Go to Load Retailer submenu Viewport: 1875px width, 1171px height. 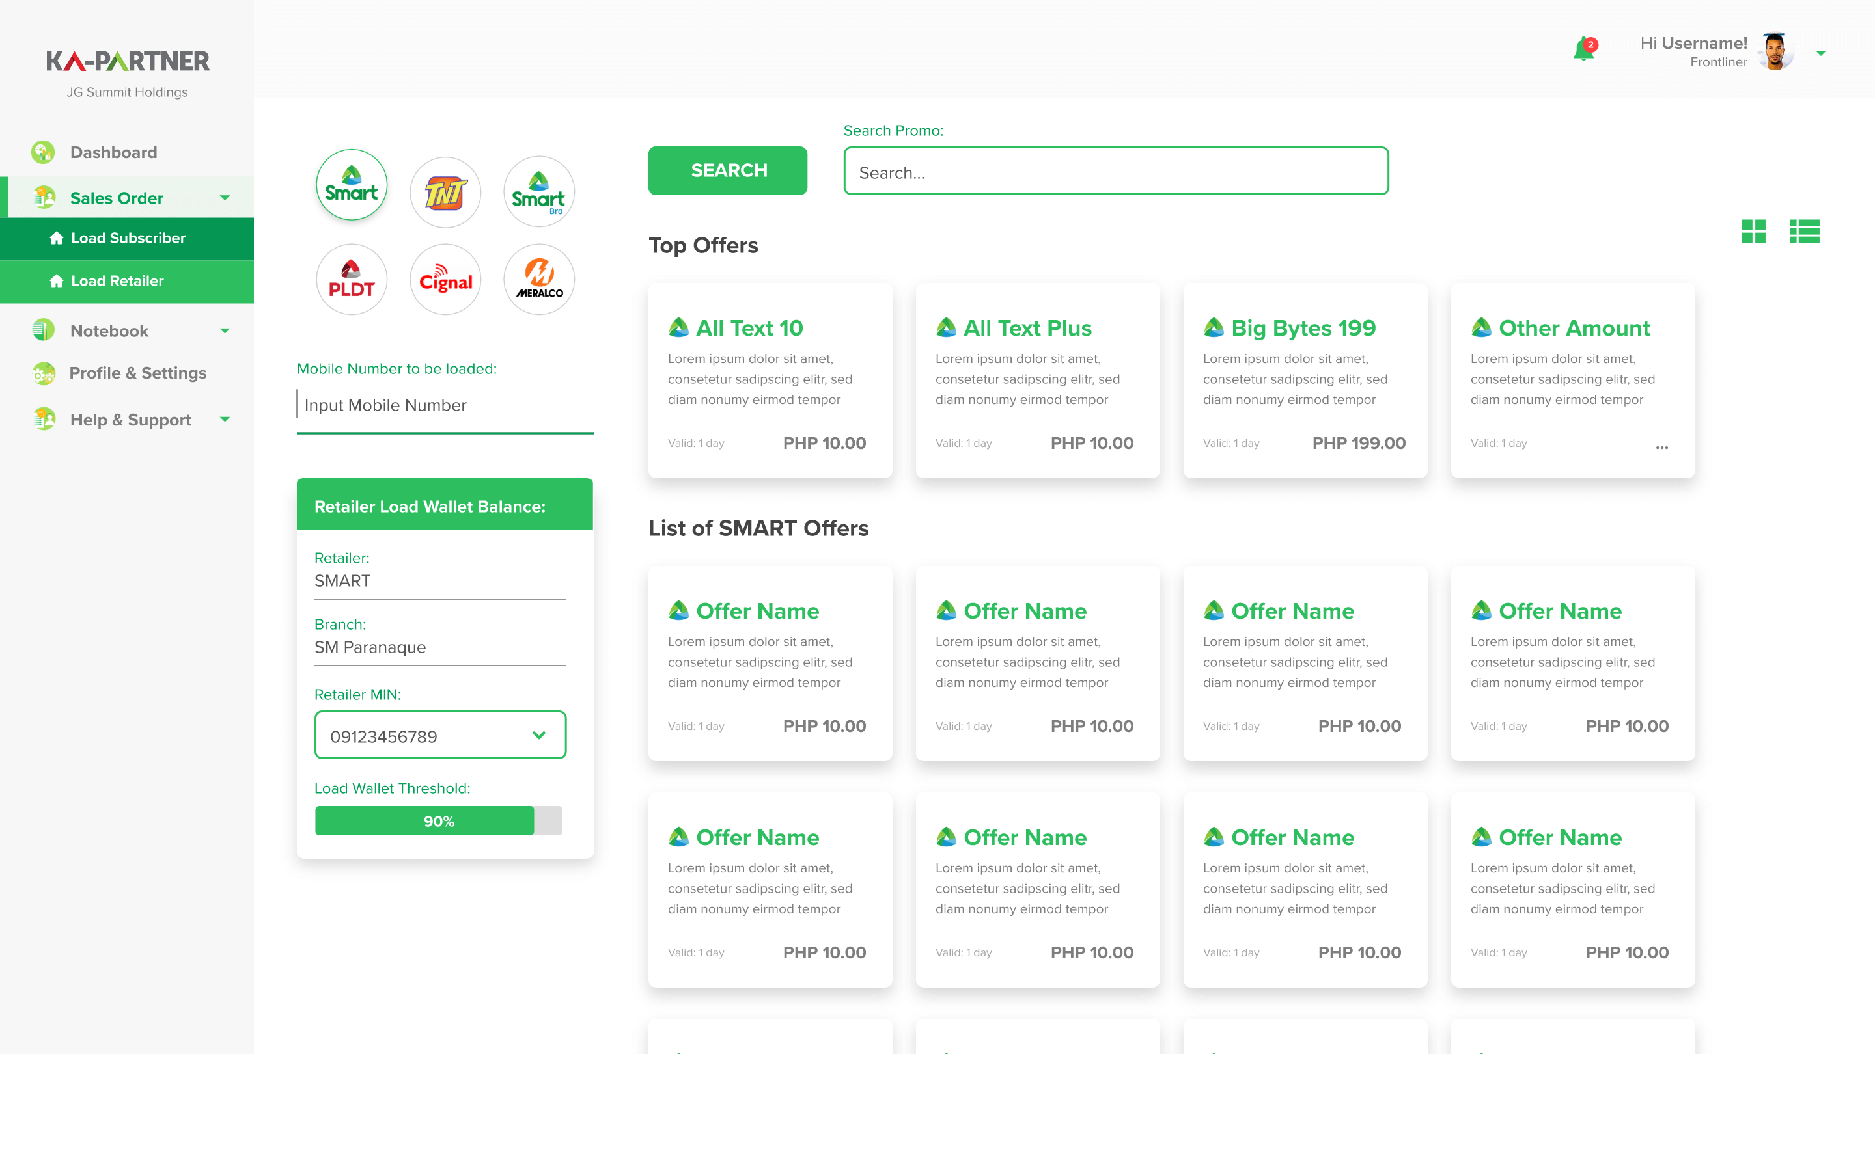[x=127, y=281]
